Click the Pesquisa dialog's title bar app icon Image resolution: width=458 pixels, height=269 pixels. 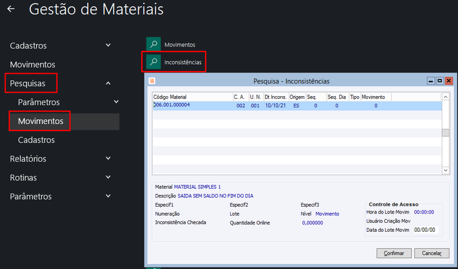pos(152,81)
